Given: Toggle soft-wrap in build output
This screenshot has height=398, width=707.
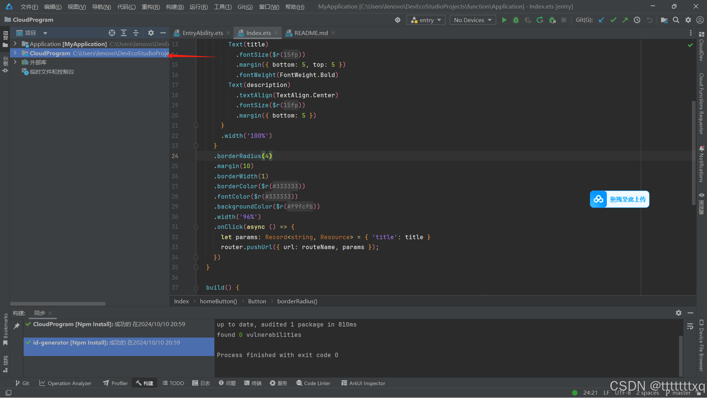Looking at the screenshot, I should [x=690, y=326].
